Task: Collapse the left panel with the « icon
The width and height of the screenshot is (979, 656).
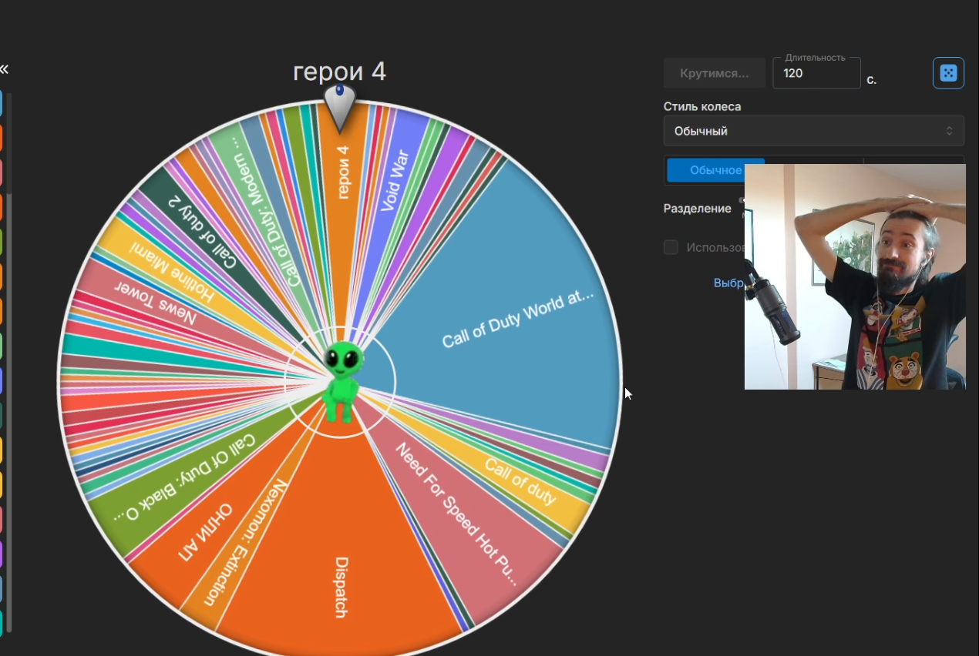Action: [4, 69]
